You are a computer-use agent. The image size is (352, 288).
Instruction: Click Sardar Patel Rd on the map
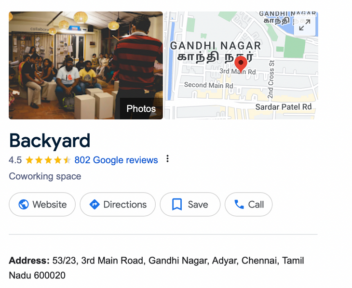point(284,107)
